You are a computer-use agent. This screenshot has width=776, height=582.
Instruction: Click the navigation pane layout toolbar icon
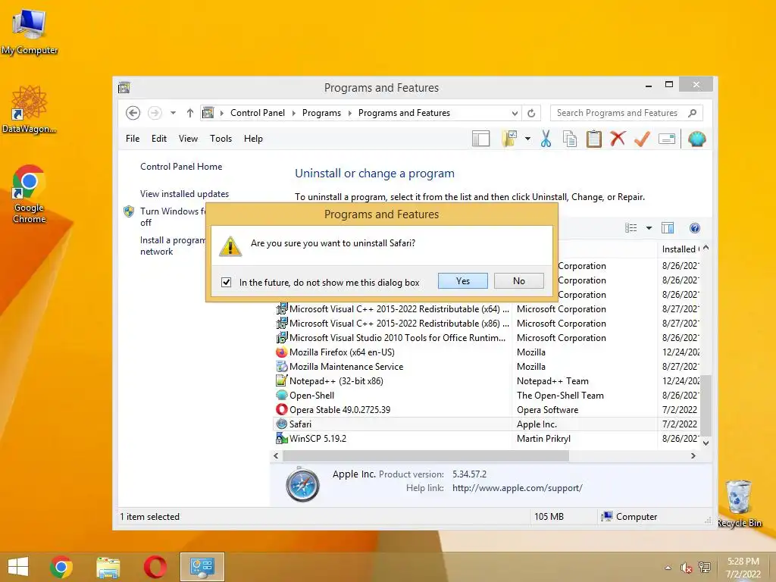[x=480, y=139]
